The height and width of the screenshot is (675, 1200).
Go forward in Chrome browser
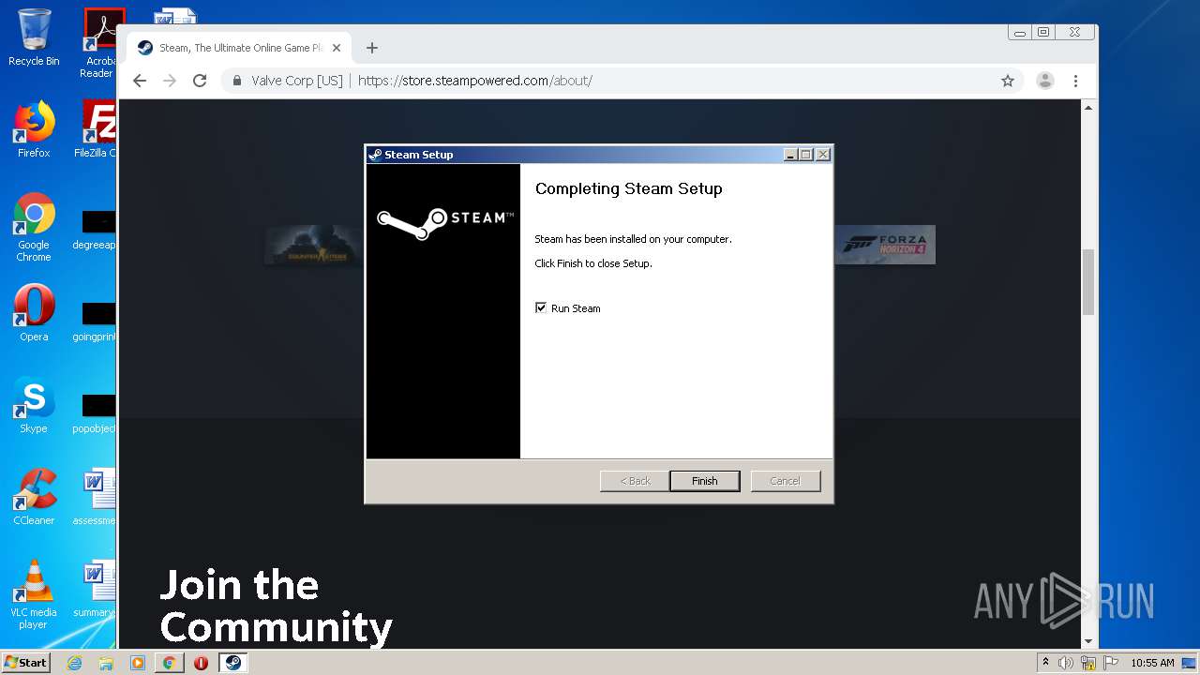[x=170, y=81]
